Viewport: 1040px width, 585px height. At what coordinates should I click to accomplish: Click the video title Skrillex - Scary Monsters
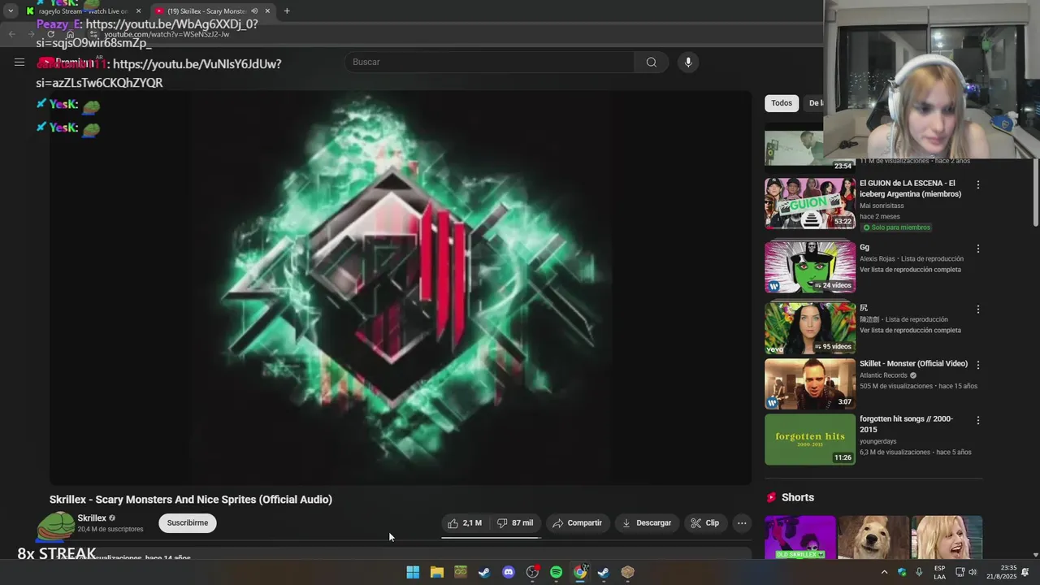coord(190,500)
